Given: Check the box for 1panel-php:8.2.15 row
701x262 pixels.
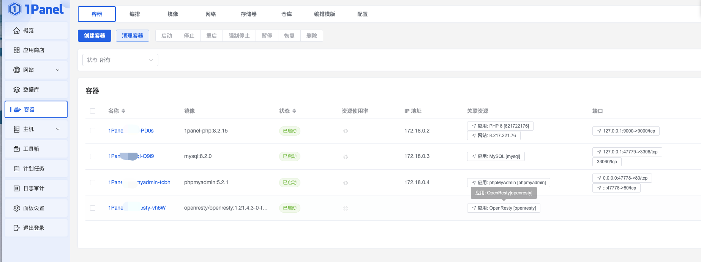Looking at the screenshot, I should click(x=93, y=131).
